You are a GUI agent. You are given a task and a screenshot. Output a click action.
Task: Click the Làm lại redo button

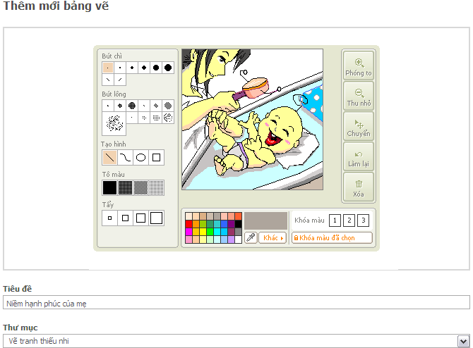point(358,157)
